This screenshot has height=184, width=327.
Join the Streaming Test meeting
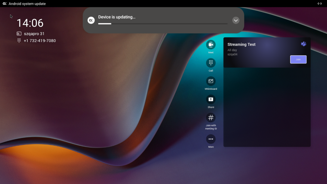[298, 59]
